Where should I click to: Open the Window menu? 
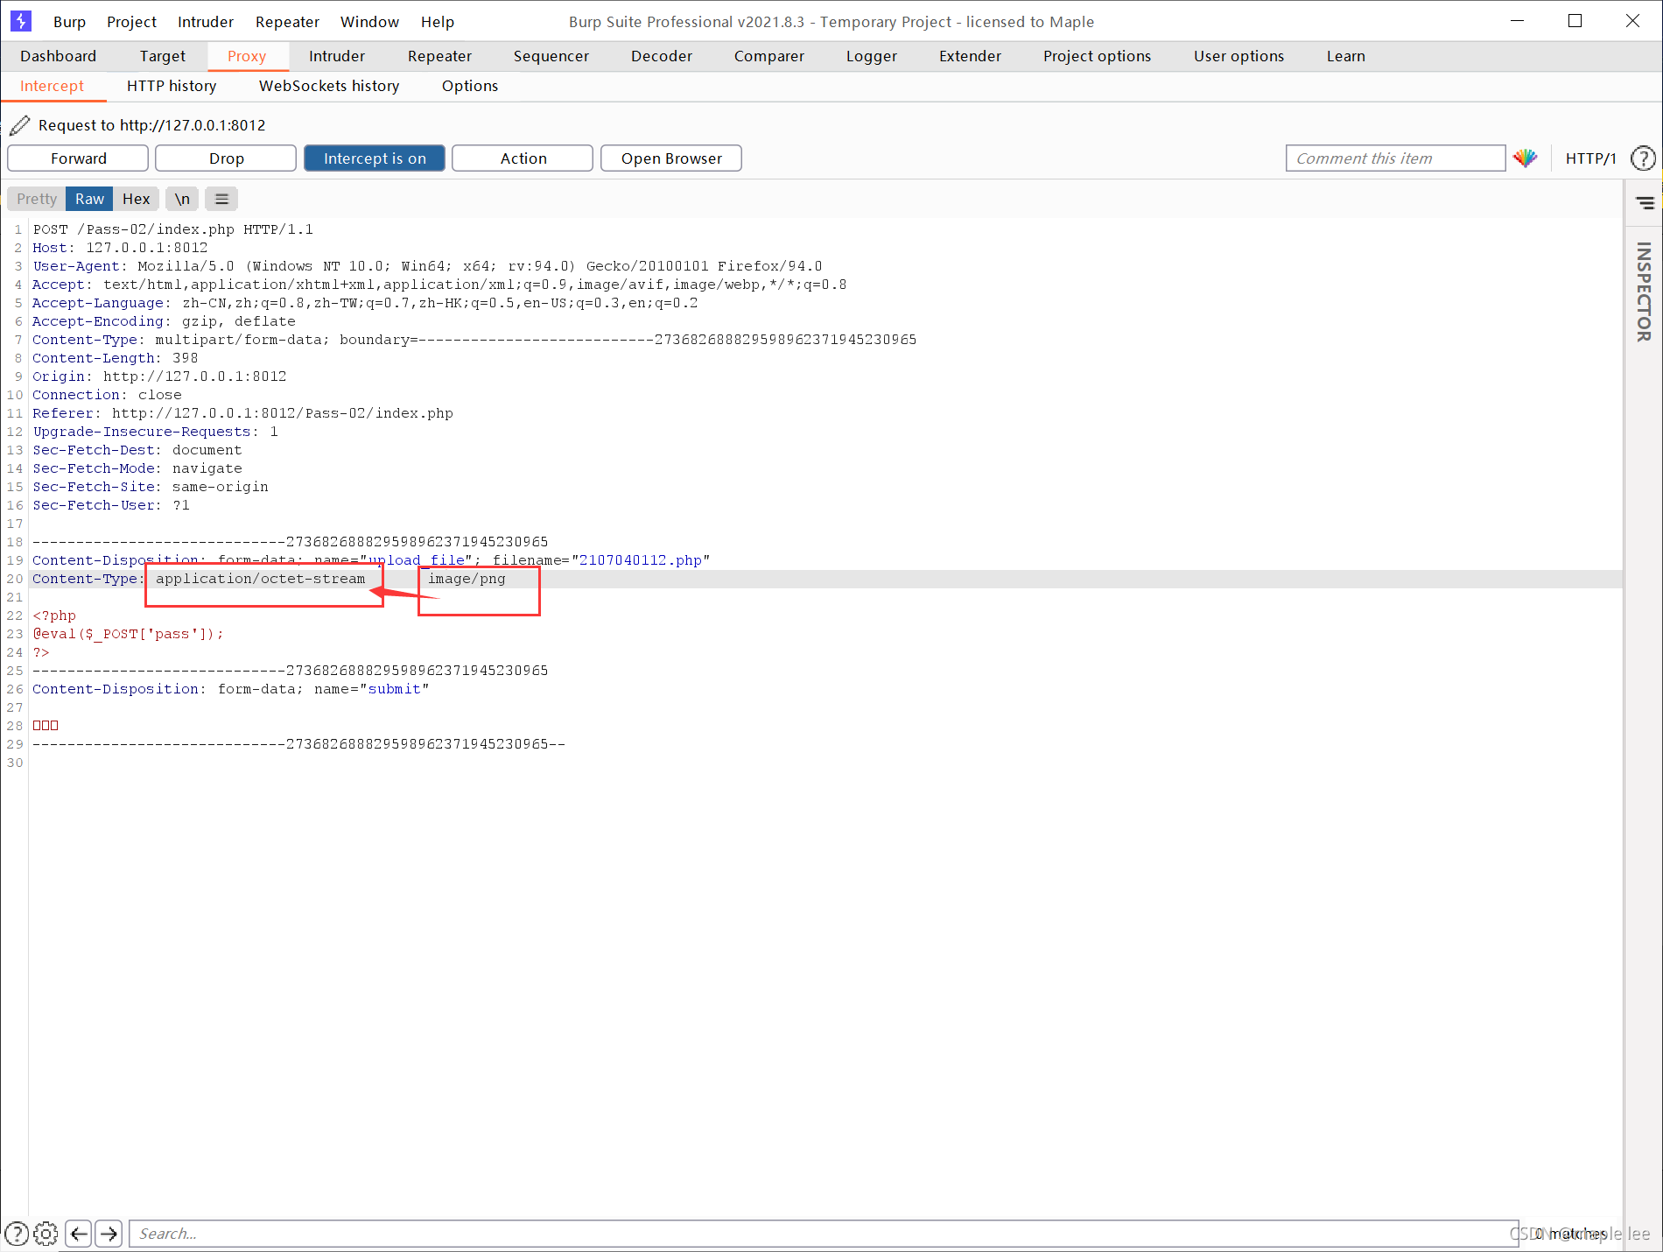(x=369, y=22)
